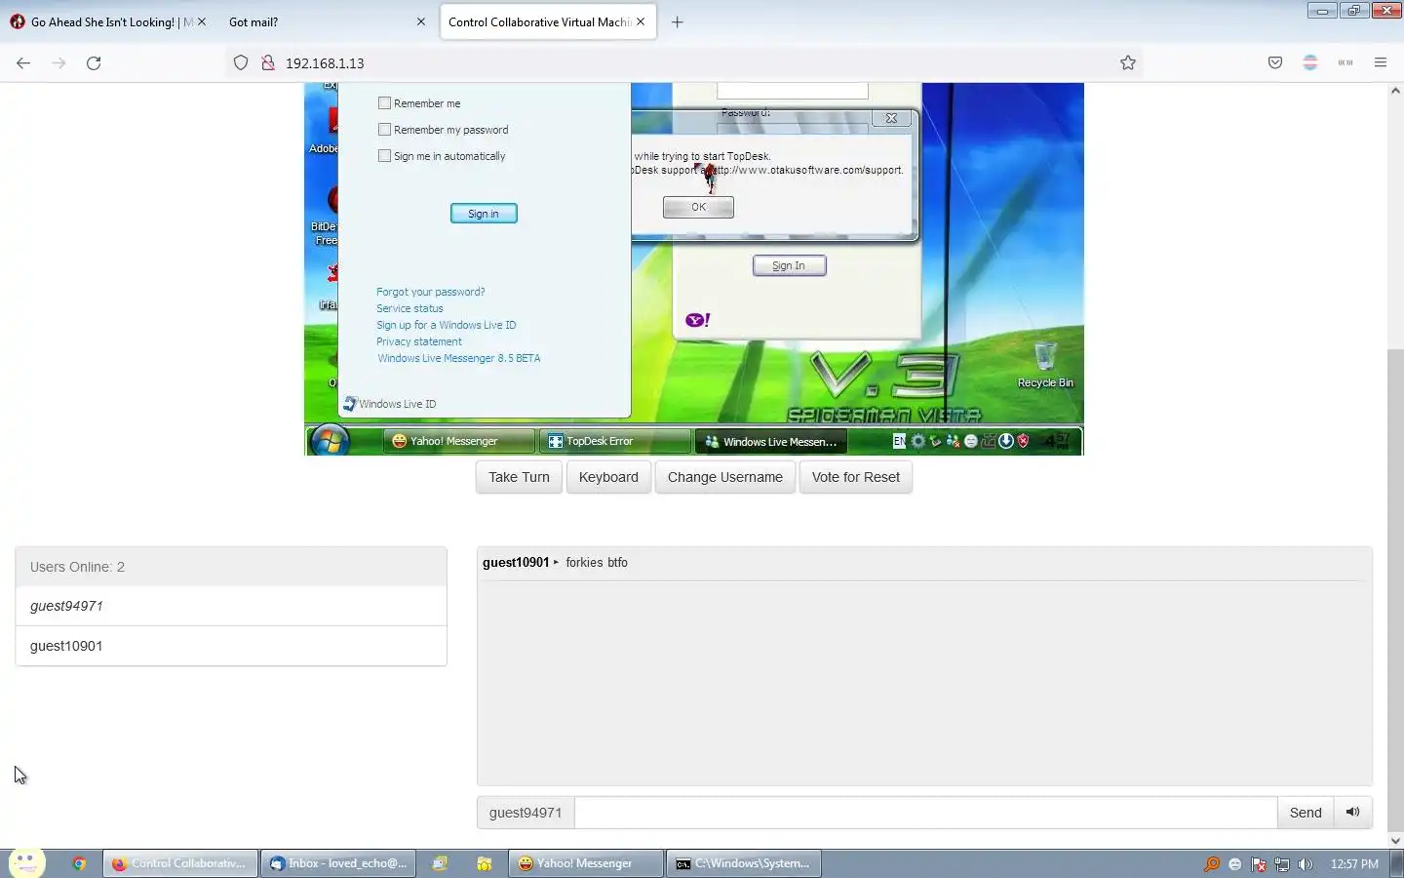Click Yahoo Messenger's Sign In button
The image size is (1404, 878).
[789, 265]
